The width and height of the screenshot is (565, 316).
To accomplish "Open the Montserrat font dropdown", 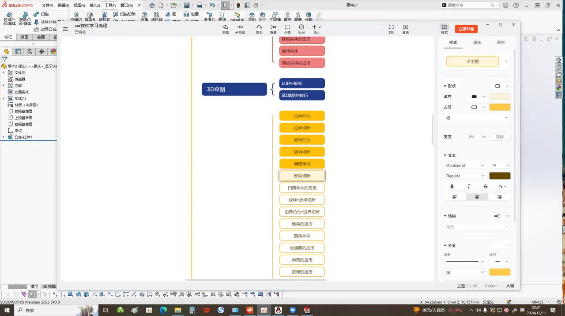I will tap(465, 165).
